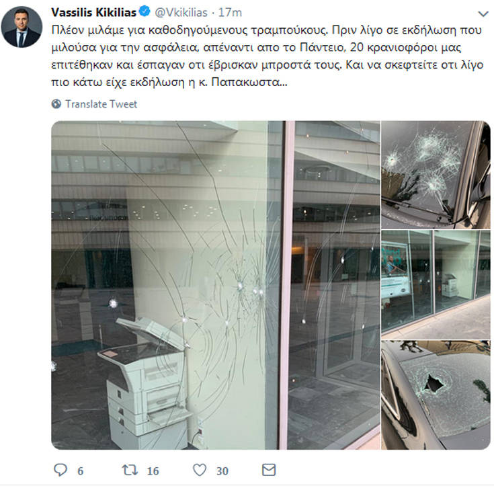Click the reply count 6
The height and width of the screenshot is (488, 494).
pos(81,471)
